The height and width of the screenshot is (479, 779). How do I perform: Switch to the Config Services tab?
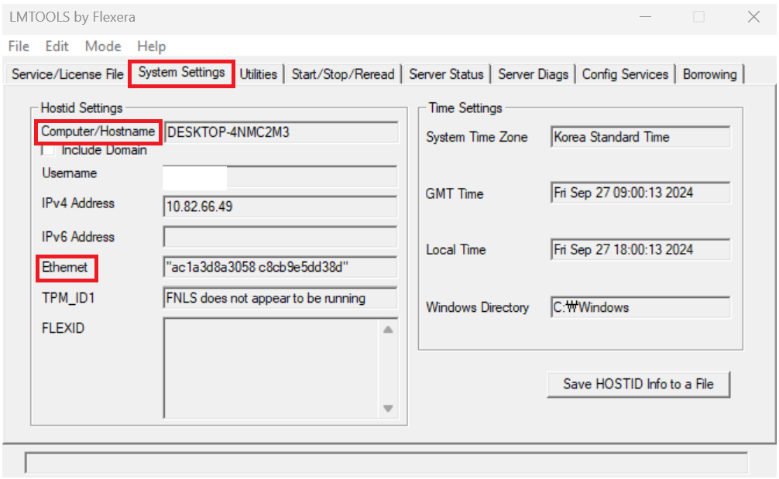[x=625, y=74]
